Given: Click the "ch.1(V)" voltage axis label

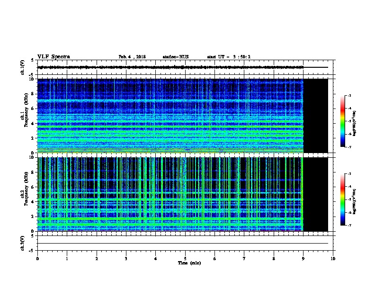Looking at the screenshot, I should coord(22,67).
